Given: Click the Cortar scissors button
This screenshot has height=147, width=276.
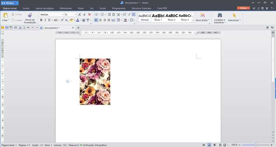Looking at the screenshot, I should (x=17, y=14).
